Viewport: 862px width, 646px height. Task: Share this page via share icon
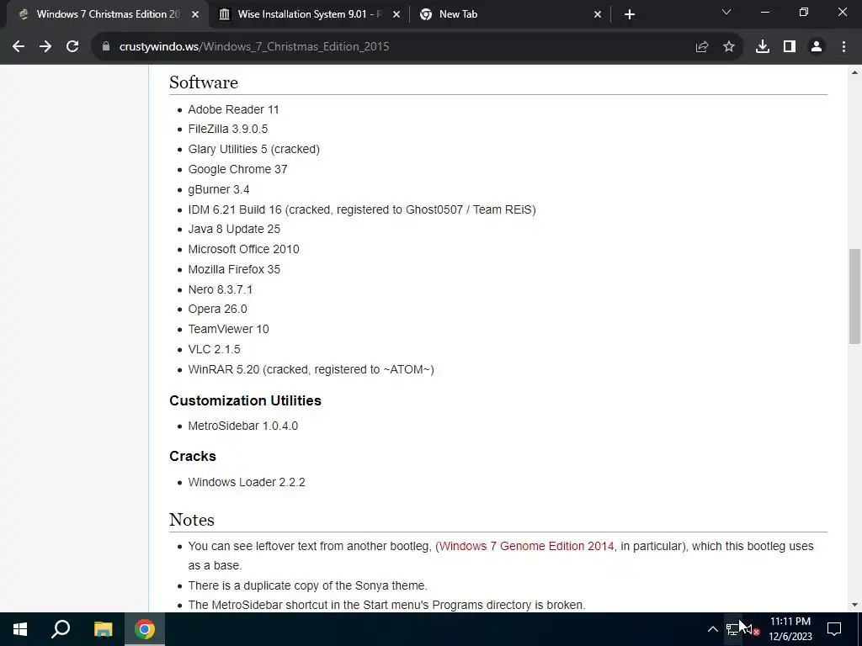[x=702, y=47]
